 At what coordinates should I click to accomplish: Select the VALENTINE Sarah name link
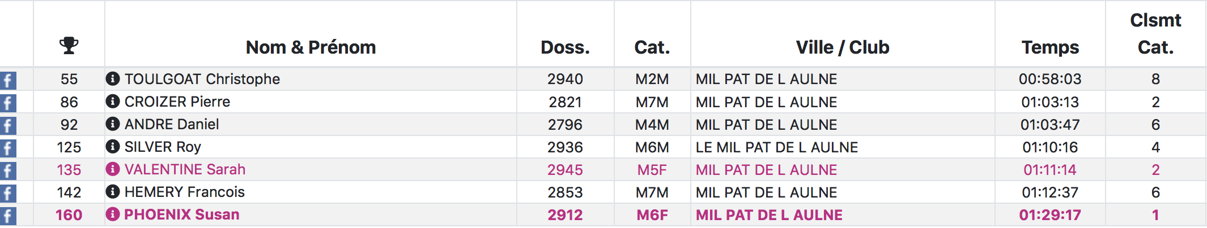coord(185,169)
